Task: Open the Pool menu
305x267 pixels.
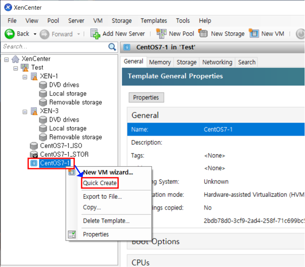Action: coord(53,21)
